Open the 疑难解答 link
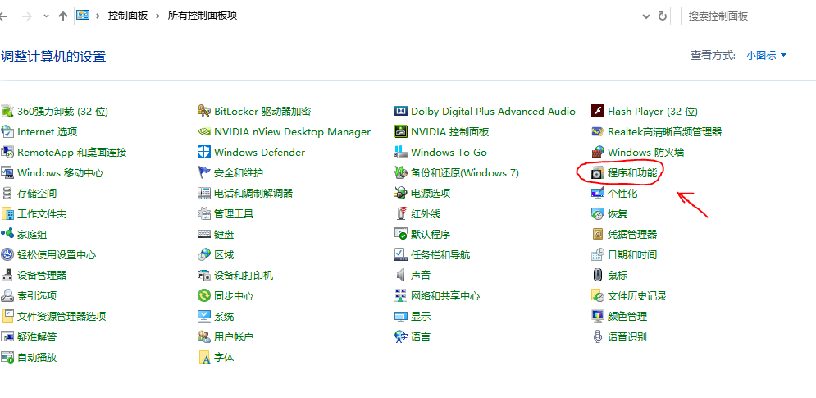The image size is (816, 398). 37,336
